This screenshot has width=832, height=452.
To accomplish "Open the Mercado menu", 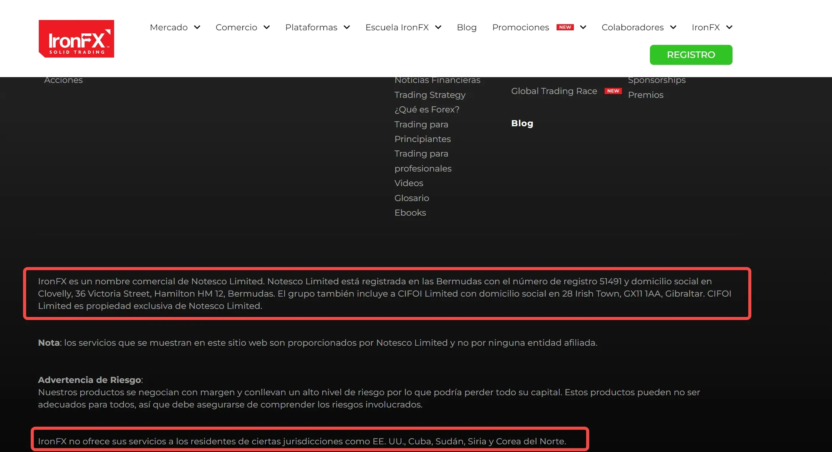I will coord(169,27).
